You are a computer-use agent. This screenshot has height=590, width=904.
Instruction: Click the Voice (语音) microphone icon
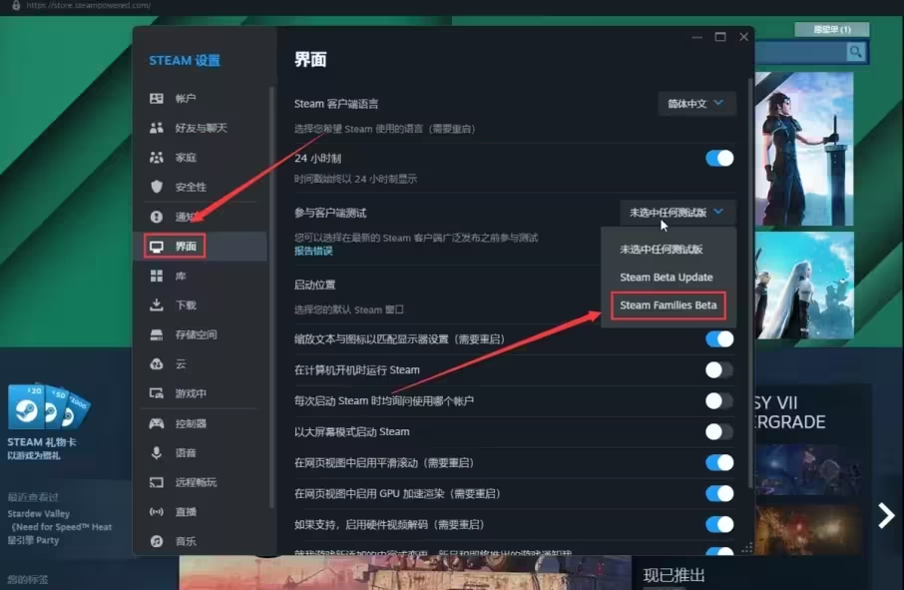click(157, 453)
